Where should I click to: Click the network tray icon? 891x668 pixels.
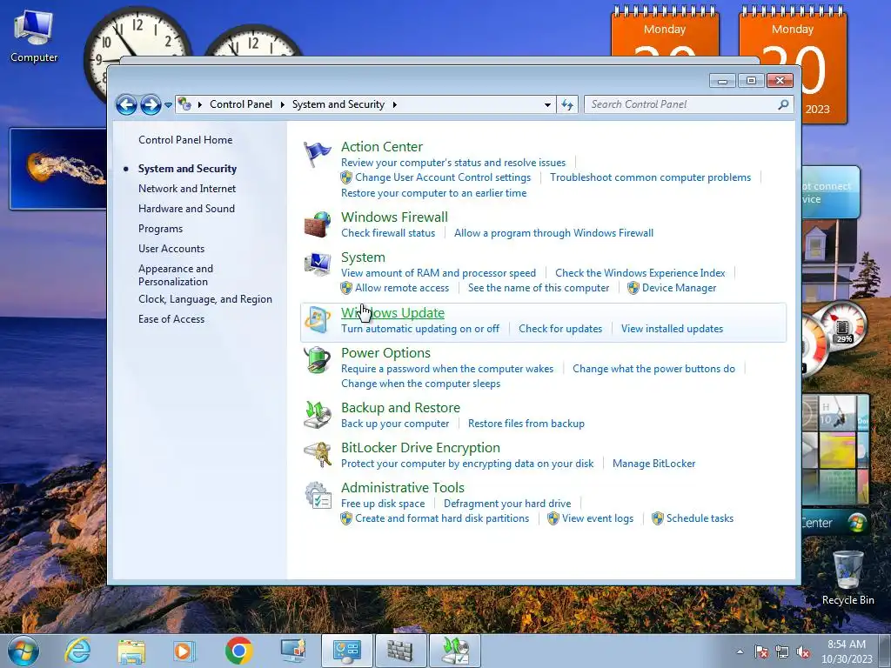point(782,652)
